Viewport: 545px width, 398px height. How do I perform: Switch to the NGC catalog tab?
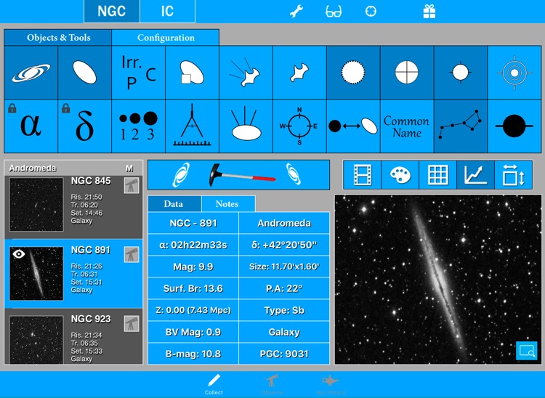112,11
